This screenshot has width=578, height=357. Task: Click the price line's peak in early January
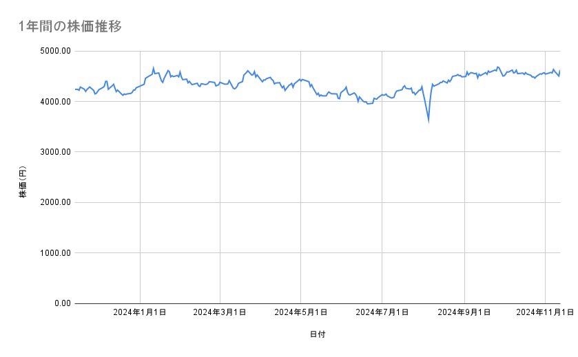tap(153, 67)
